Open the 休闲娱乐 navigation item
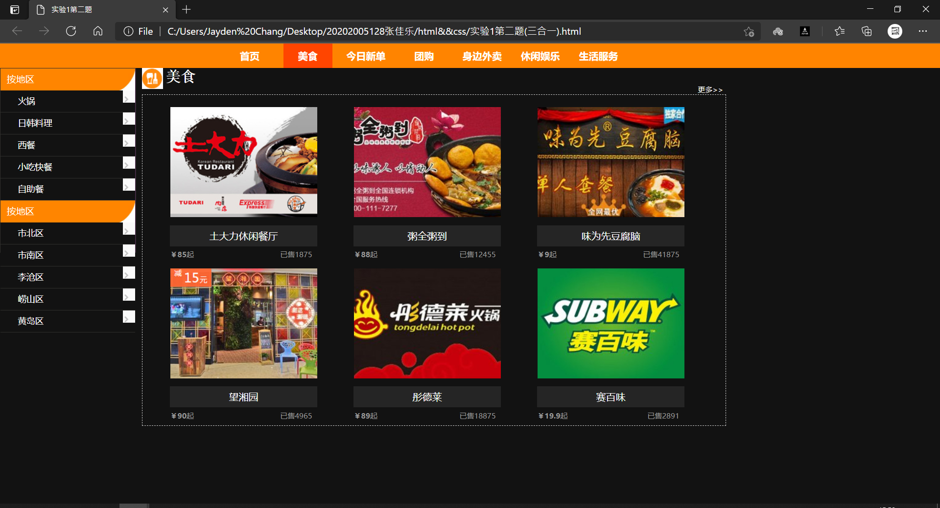This screenshot has width=940, height=508. click(541, 56)
